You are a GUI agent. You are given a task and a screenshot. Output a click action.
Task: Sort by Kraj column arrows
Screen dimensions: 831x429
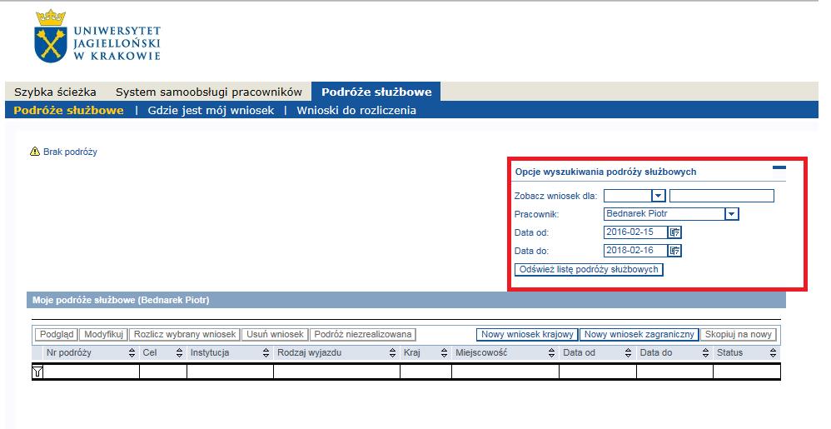pos(444,352)
